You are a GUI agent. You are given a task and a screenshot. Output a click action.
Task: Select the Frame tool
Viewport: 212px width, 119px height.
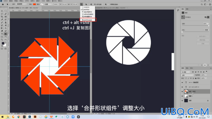click(x=5, y=17)
